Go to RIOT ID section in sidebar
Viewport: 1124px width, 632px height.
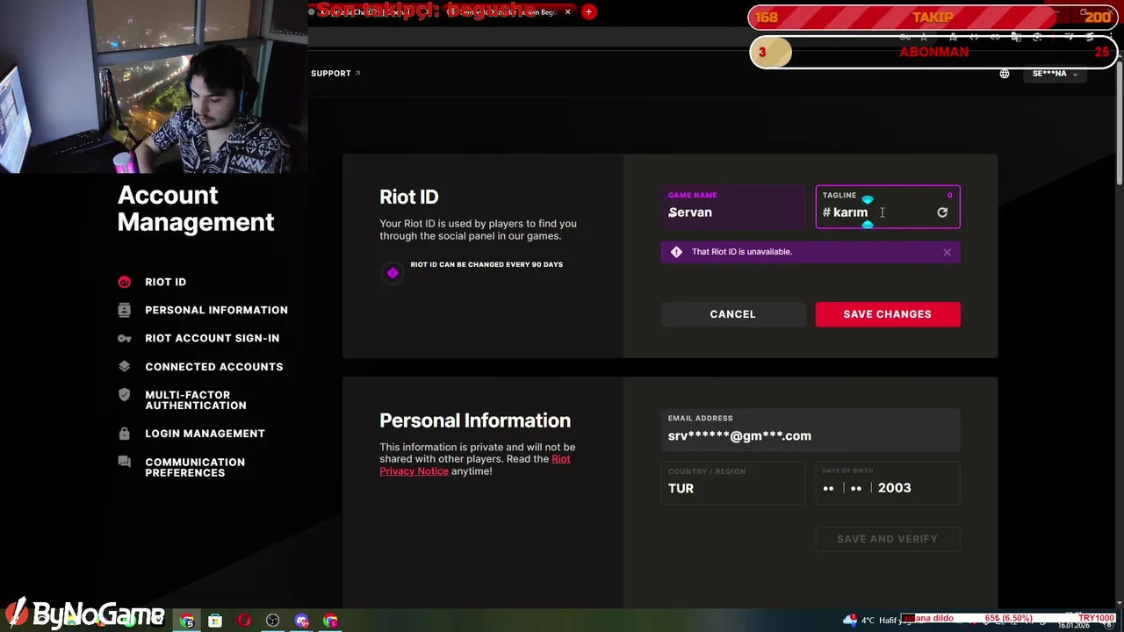[165, 282]
